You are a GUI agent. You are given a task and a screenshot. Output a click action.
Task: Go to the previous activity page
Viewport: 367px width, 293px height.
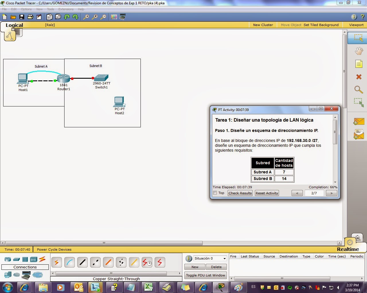pos(297,193)
